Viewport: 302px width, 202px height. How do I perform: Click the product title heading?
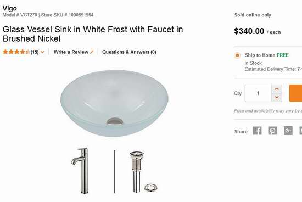point(93,34)
